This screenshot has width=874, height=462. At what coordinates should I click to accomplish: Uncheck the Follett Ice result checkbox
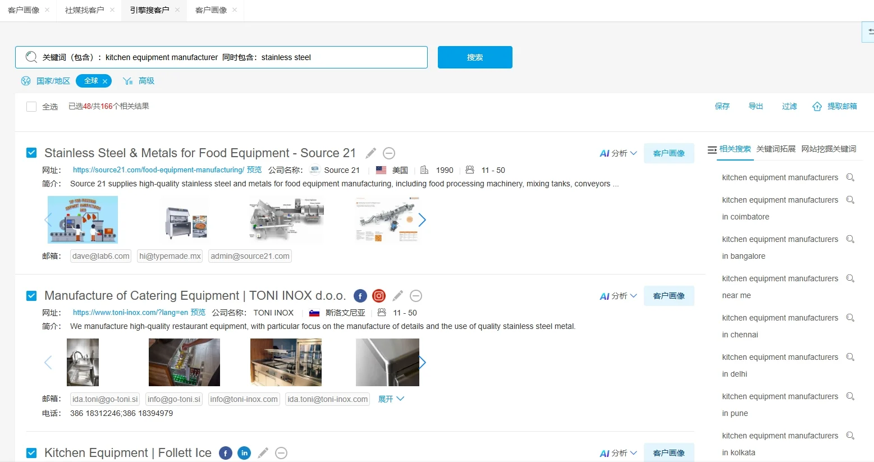[x=31, y=452]
